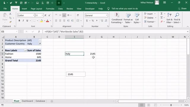
Task: Expand the Name Box dropdown
Action: point(17,32)
